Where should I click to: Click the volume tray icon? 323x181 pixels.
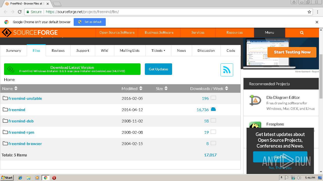(299, 178)
